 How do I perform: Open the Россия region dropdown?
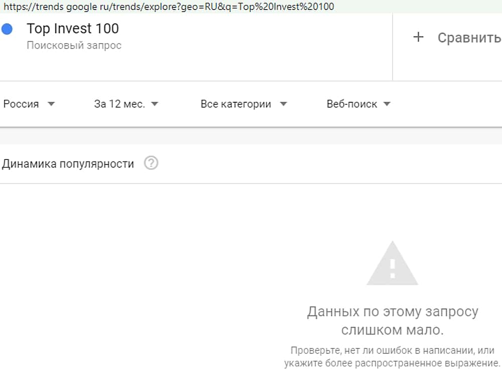coord(29,104)
